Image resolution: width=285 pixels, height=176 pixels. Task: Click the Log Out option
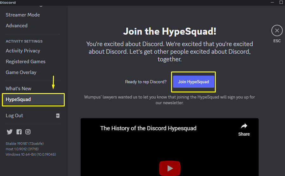pyautogui.click(x=14, y=116)
